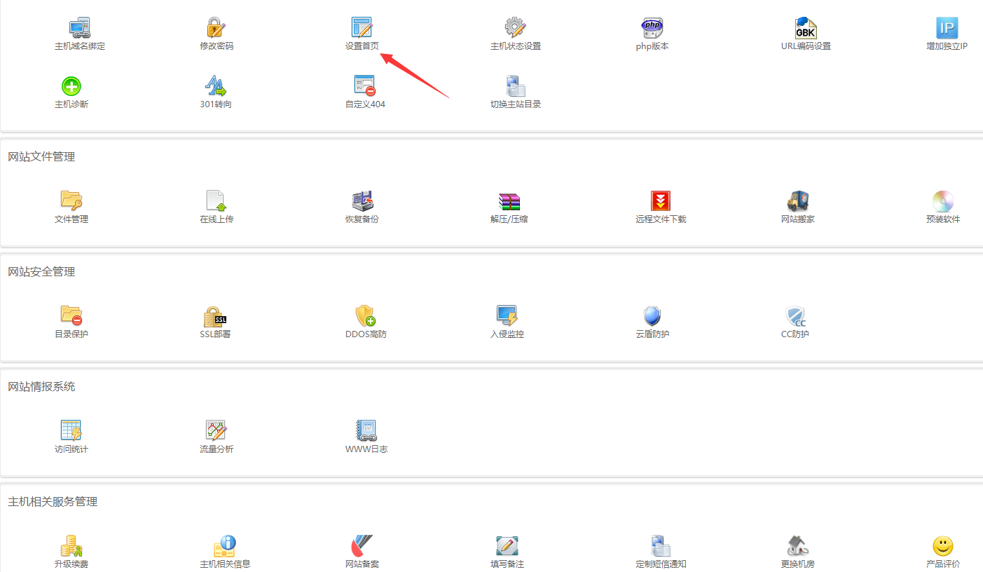Image resolution: width=983 pixels, height=572 pixels.
Task: Click the 解压/压缩 archive icon
Action: pyautogui.click(x=509, y=201)
